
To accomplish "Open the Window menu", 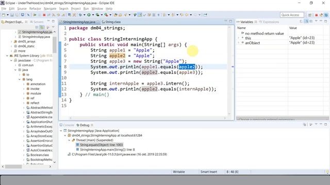I will pos(97,9).
